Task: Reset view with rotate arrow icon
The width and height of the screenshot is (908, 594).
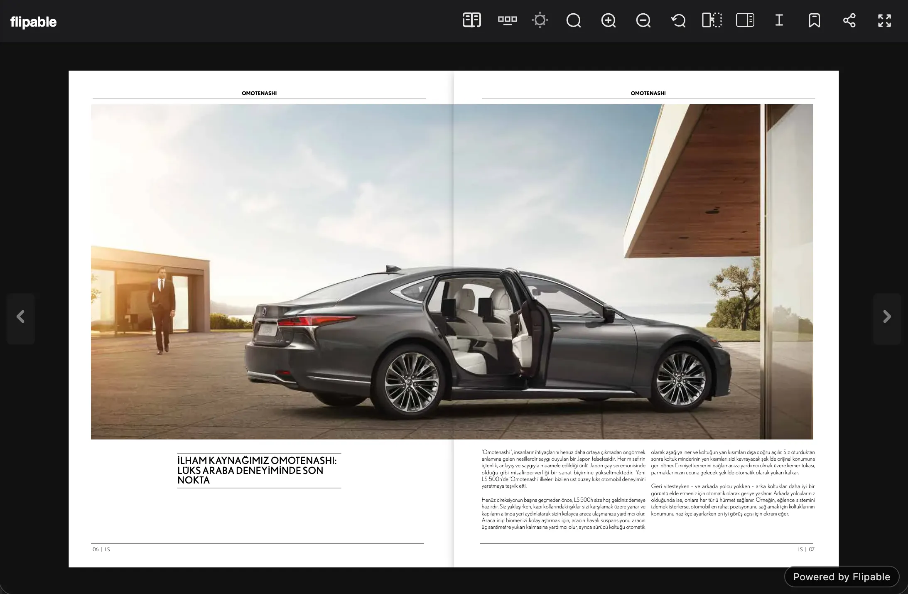Action: pyautogui.click(x=678, y=20)
